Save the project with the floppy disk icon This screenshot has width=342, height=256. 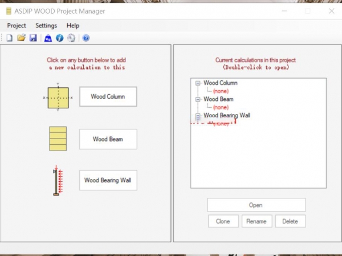coord(33,38)
